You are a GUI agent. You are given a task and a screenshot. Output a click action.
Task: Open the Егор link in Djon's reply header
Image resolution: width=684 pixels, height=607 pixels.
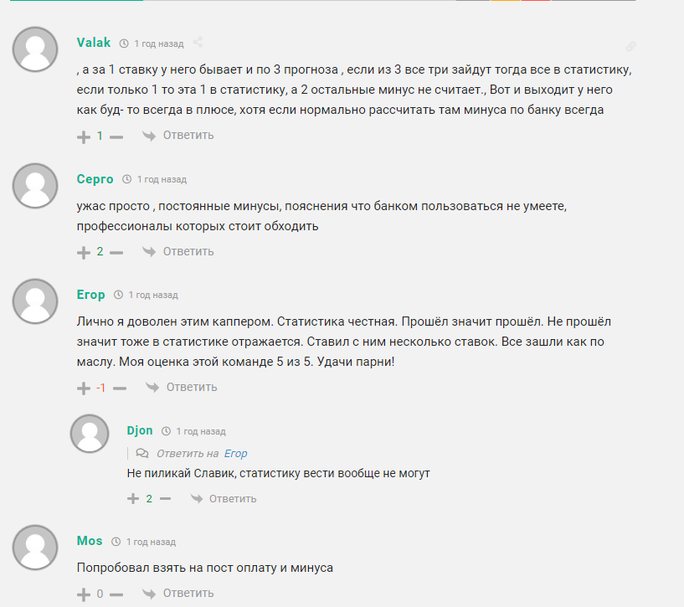(235, 453)
